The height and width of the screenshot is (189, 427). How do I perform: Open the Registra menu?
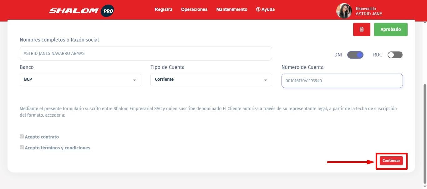[163, 9]
